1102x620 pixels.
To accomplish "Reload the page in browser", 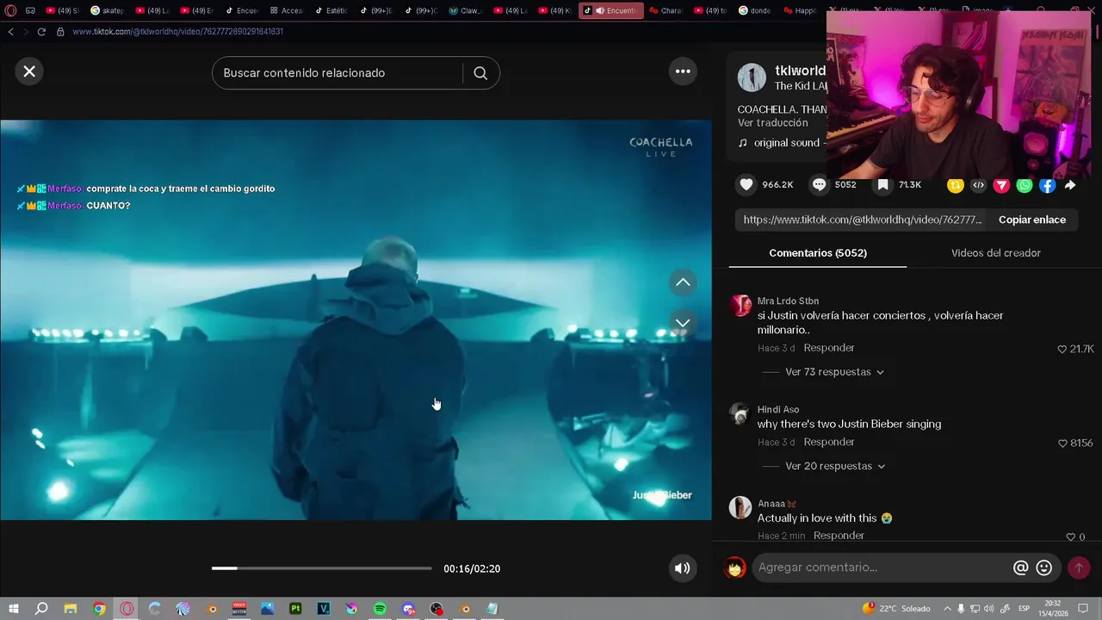I will 40,32.
